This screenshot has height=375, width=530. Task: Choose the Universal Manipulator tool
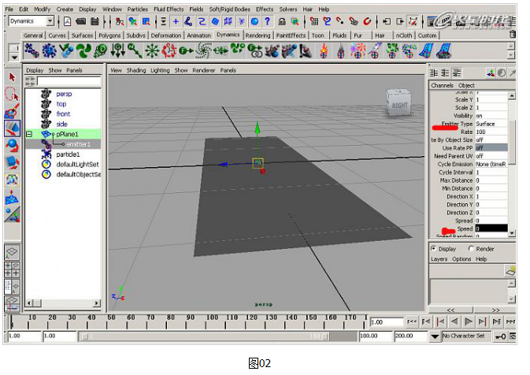point(12,180)
